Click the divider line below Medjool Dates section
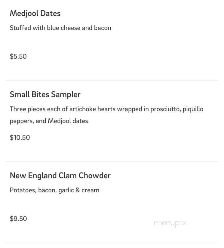The image size is (224, 248). click(112, 81)
